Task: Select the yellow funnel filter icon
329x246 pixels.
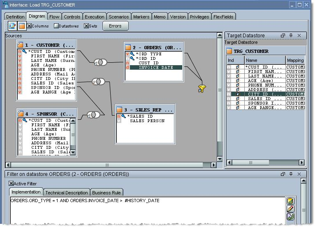Action: [x=202, y=89]
